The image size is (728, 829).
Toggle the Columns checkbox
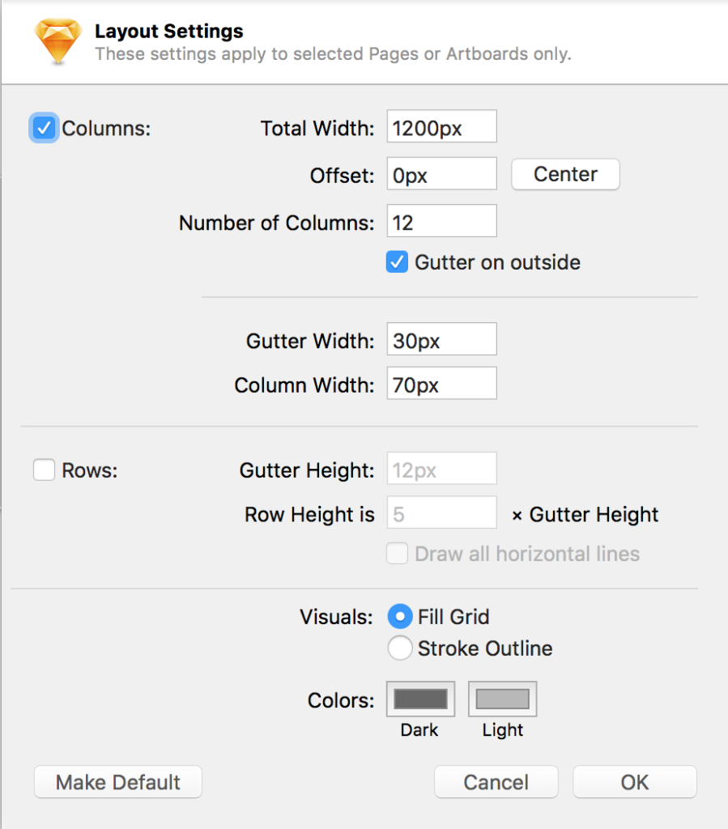point(44,128)
